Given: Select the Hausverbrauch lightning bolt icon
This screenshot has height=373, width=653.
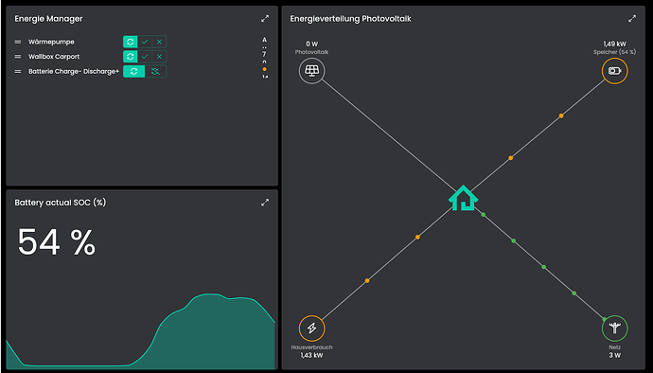Looking at the screenshot, I should (311, 329).
